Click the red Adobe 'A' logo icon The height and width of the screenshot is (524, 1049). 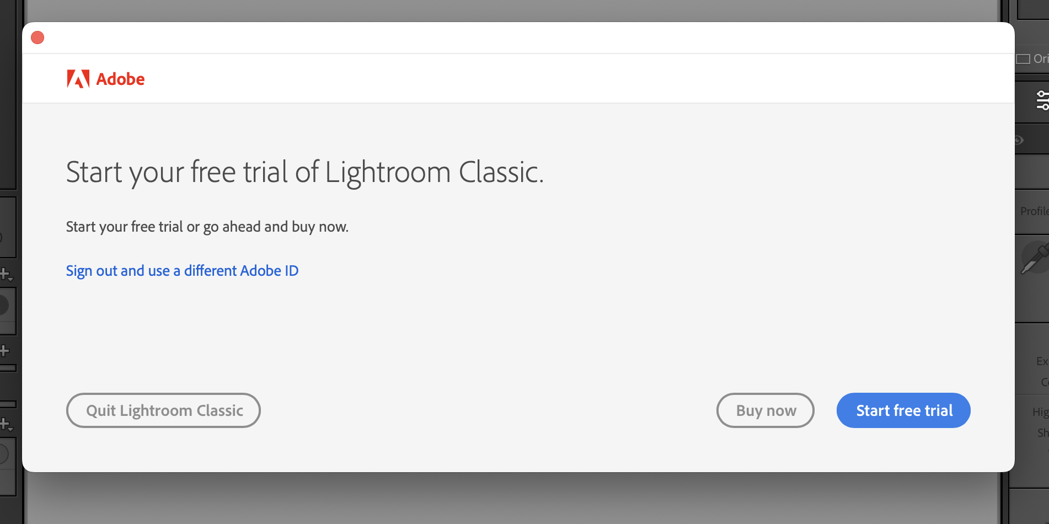[x=78, y=79]
